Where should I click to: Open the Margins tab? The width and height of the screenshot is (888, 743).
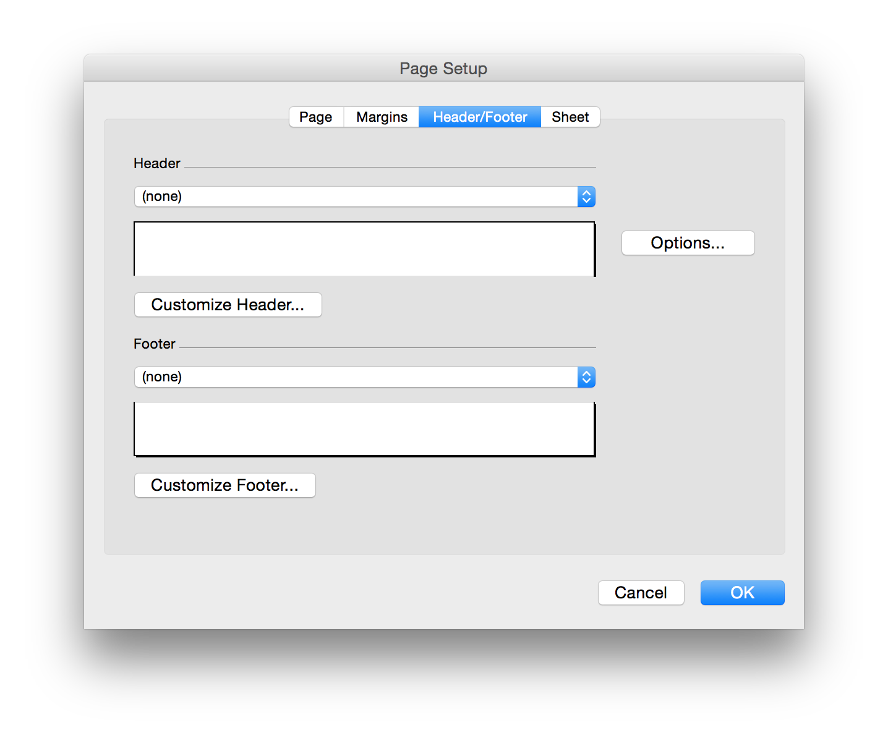(382, 117)
